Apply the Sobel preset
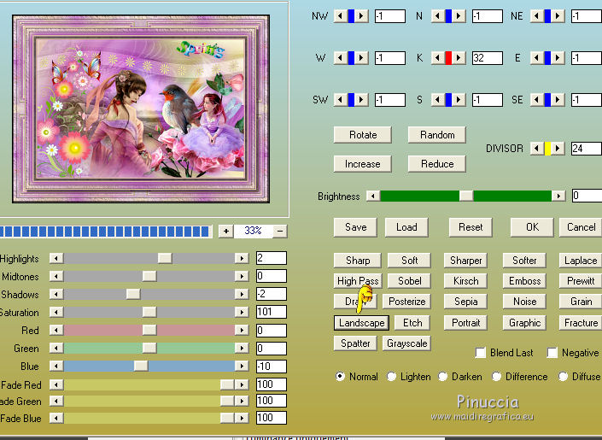The height and width of the screenshot is (440, 602). [409, 281]
